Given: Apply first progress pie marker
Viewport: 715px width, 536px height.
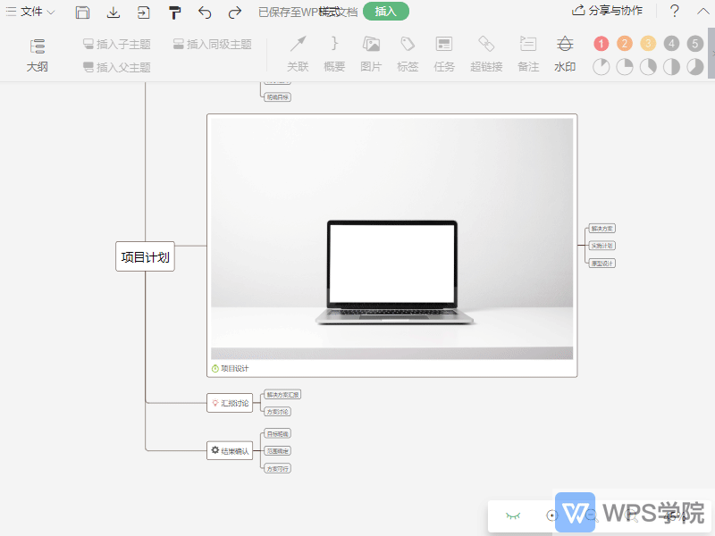Looking at the screenshot, I should pyautogui.click(x=601, y=67).
